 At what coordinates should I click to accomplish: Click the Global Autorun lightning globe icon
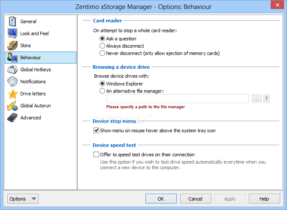[12, 106]
